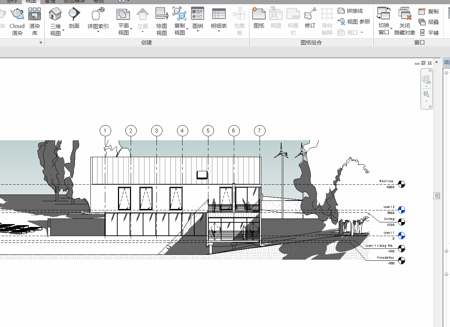This screenshot has height=327, width=450.
Task: Click grid bubble number 7
Action: [x=260, y=131]
